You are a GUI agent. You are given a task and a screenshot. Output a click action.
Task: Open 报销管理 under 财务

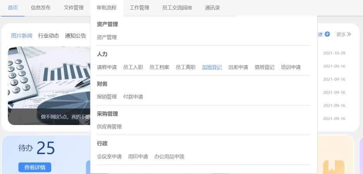[107, 97]
